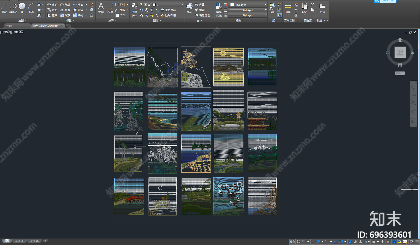
Task: Open the layer name dropdown
Action: coord(183,5)
